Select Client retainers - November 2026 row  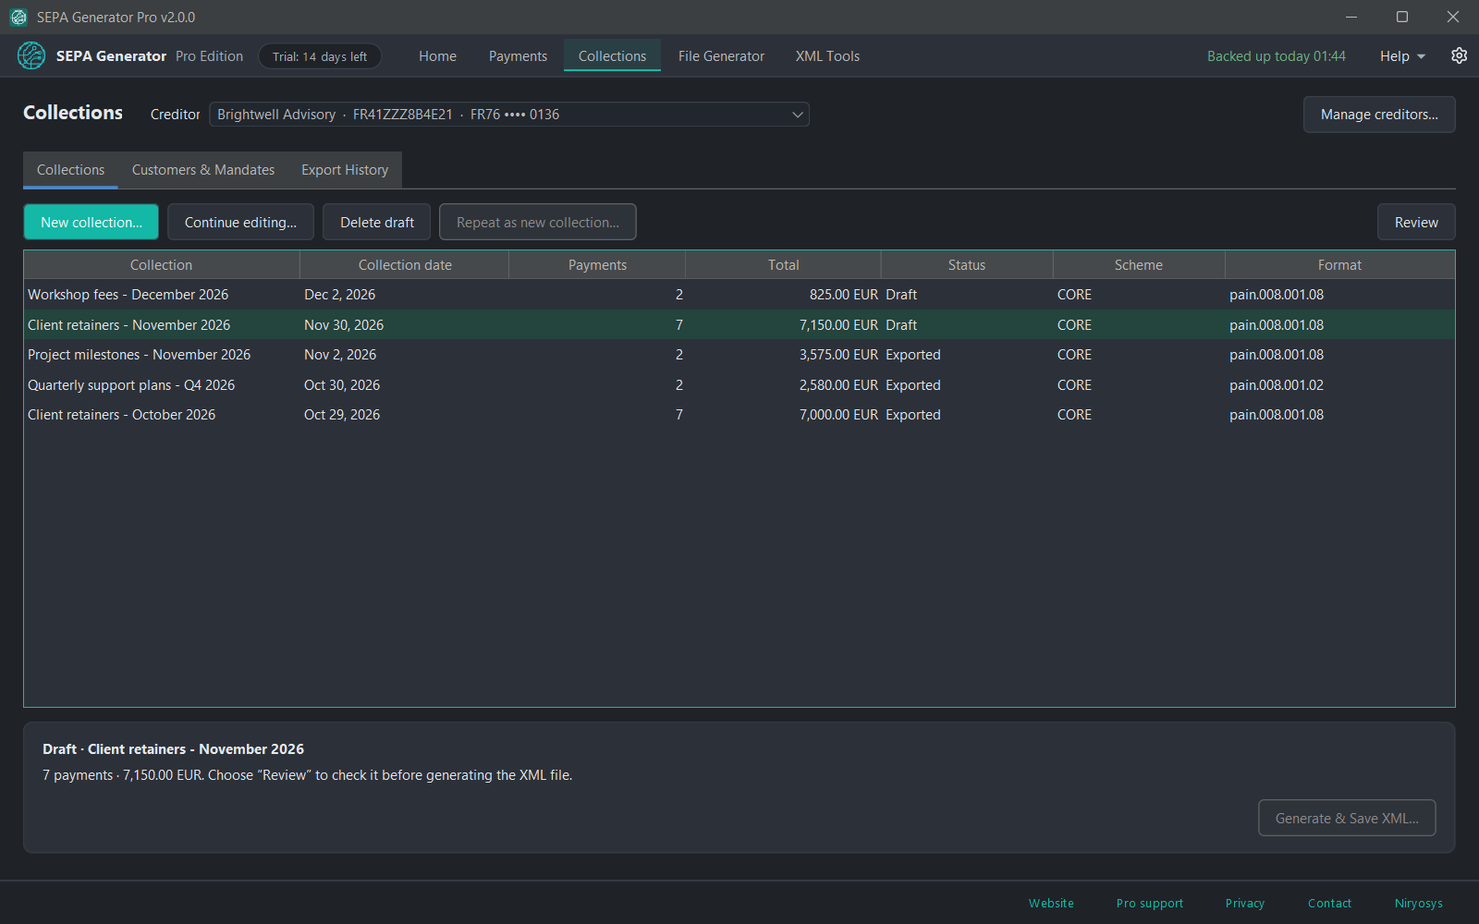point(739,324)
